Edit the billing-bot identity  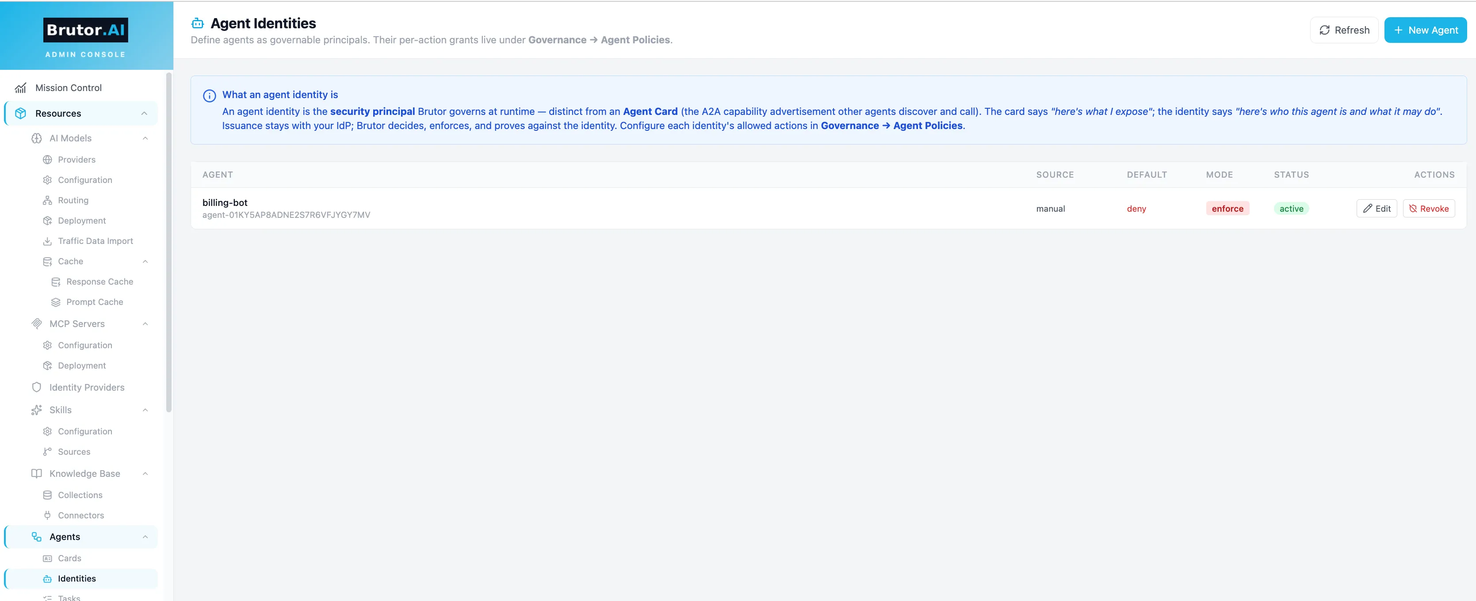pyautogui.click(x=1377, y=208)
